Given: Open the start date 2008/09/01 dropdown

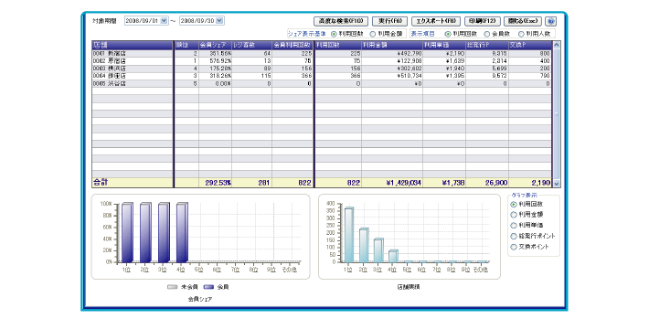Looking at the screenshot, I should pyautogui.click(x=164, y=21).
